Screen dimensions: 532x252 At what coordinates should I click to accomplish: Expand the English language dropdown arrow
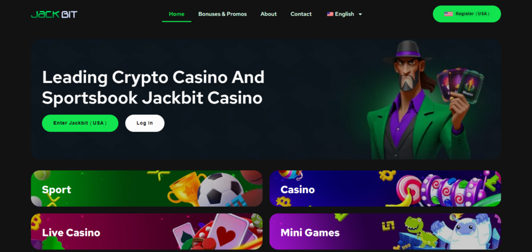(x=361, y=14)
